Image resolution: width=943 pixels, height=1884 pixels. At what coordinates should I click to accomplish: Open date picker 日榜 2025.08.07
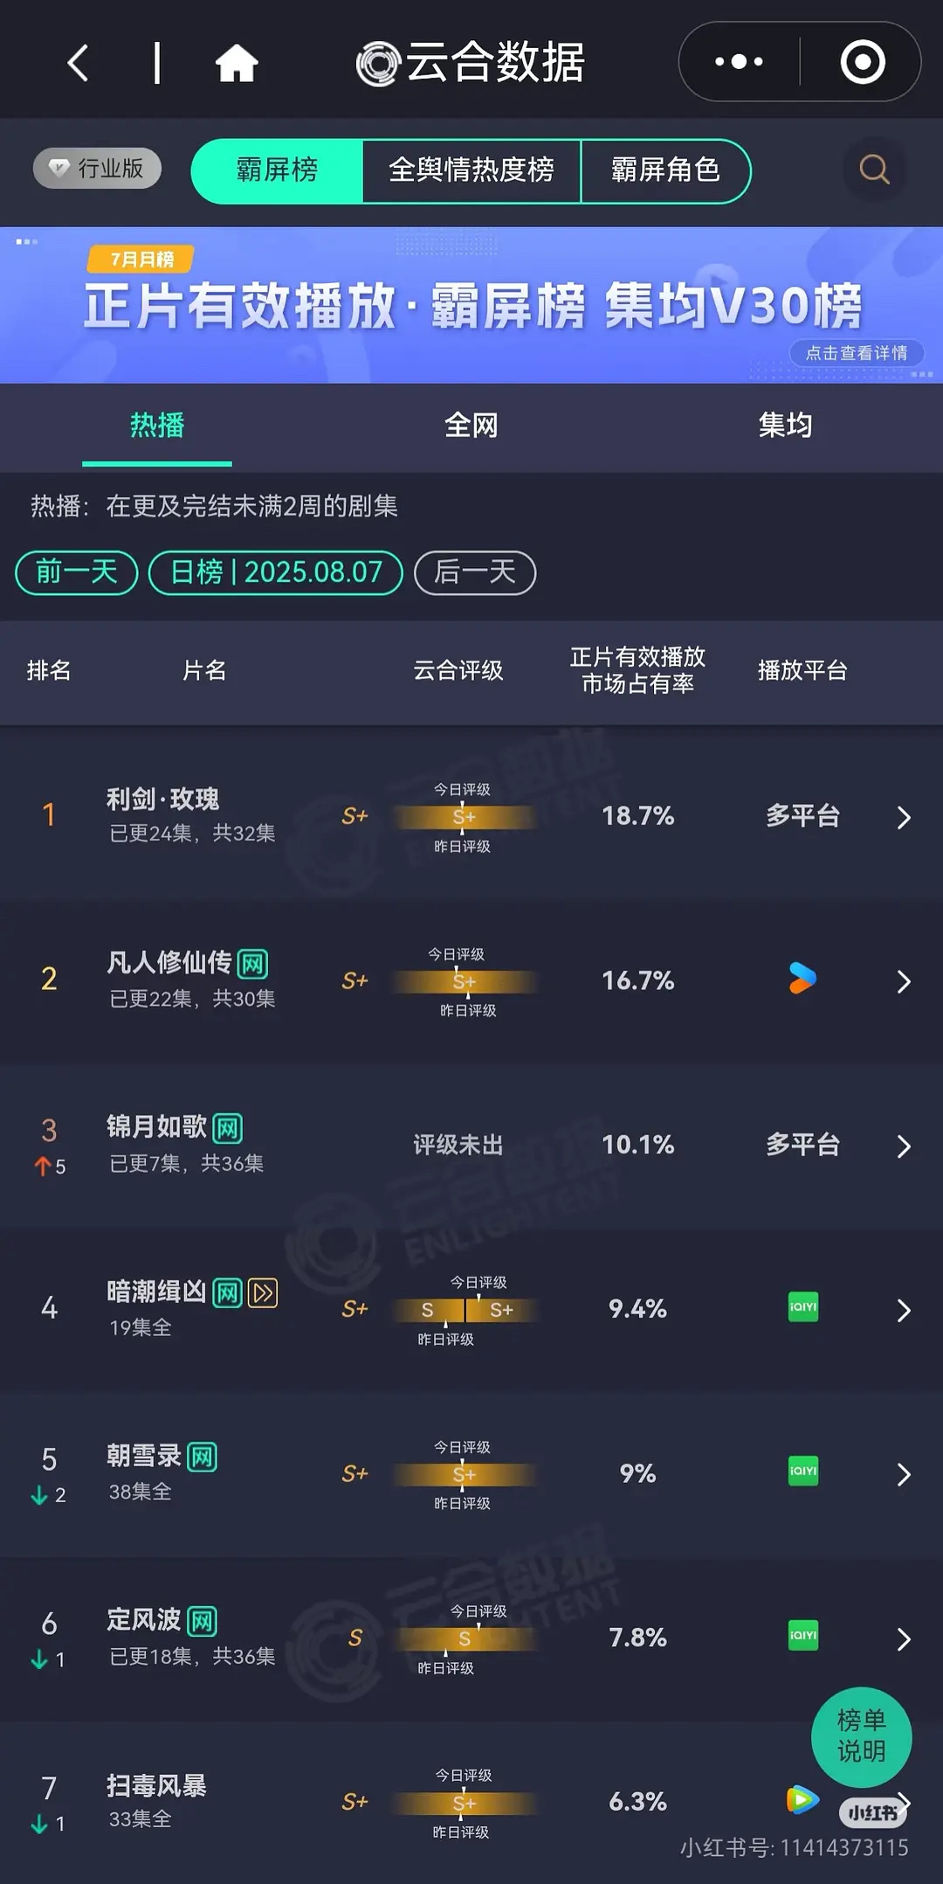pyautogui.click(x=276, y=572)
